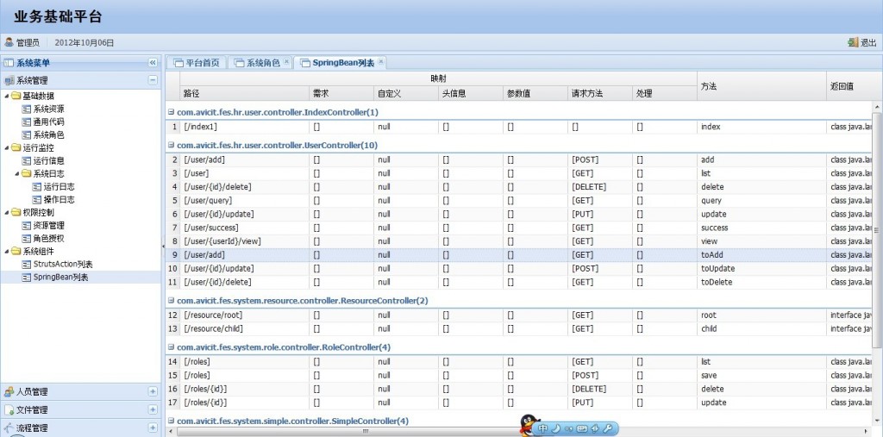
Task: Collapse the 系统管理 accordion section
Action: click(x=153, y=80)
